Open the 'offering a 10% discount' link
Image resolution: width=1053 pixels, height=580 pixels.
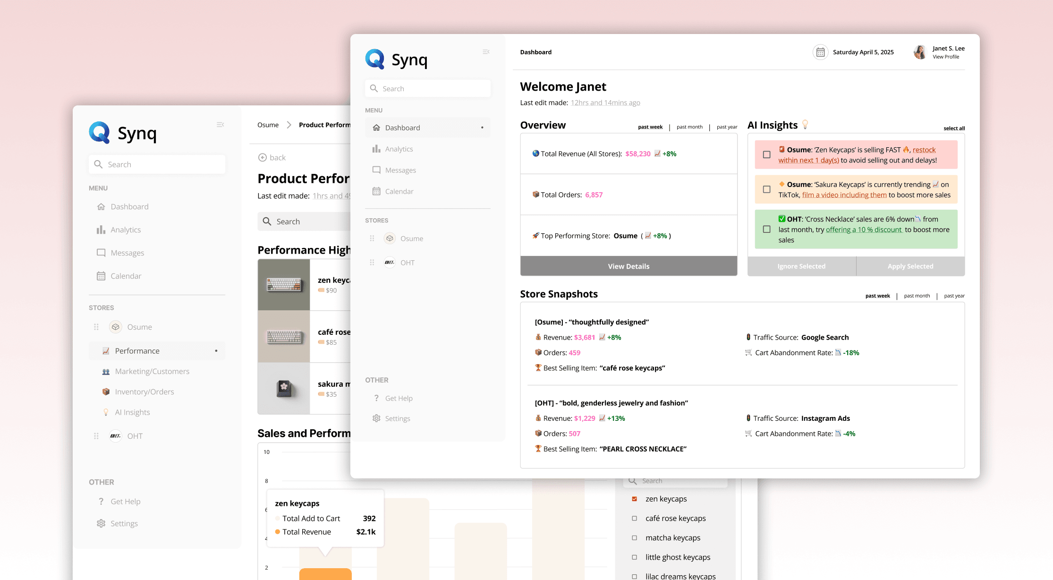tap(864, 230)
